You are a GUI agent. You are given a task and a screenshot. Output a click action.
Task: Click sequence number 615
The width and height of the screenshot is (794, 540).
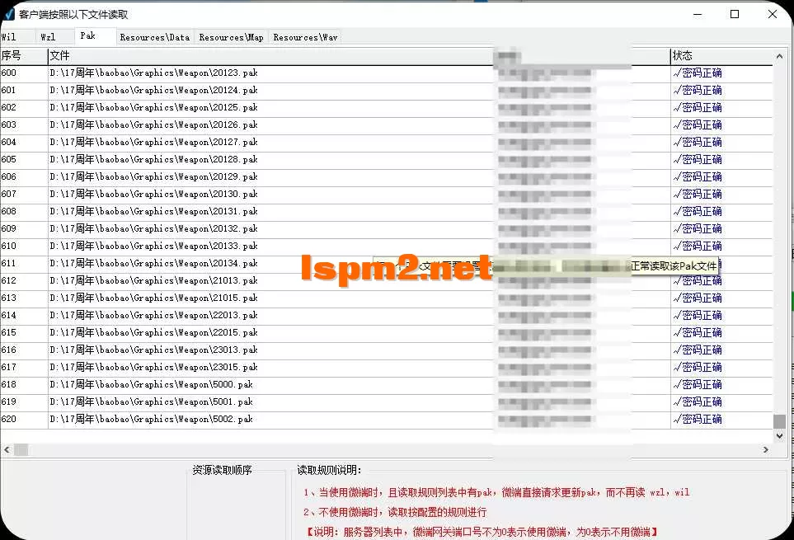coord(8,332)
